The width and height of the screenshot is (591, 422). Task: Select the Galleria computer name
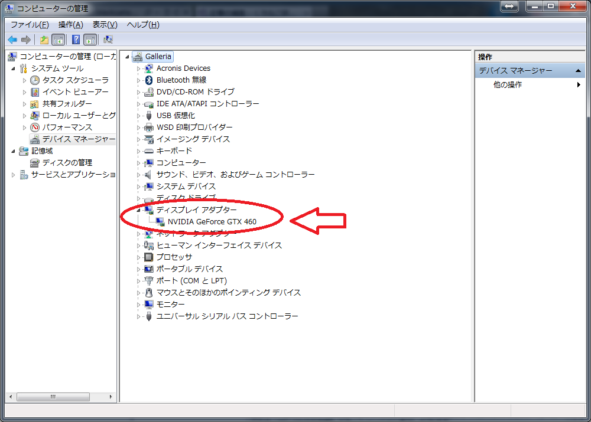pyautogui.click(x=158, y=57)
